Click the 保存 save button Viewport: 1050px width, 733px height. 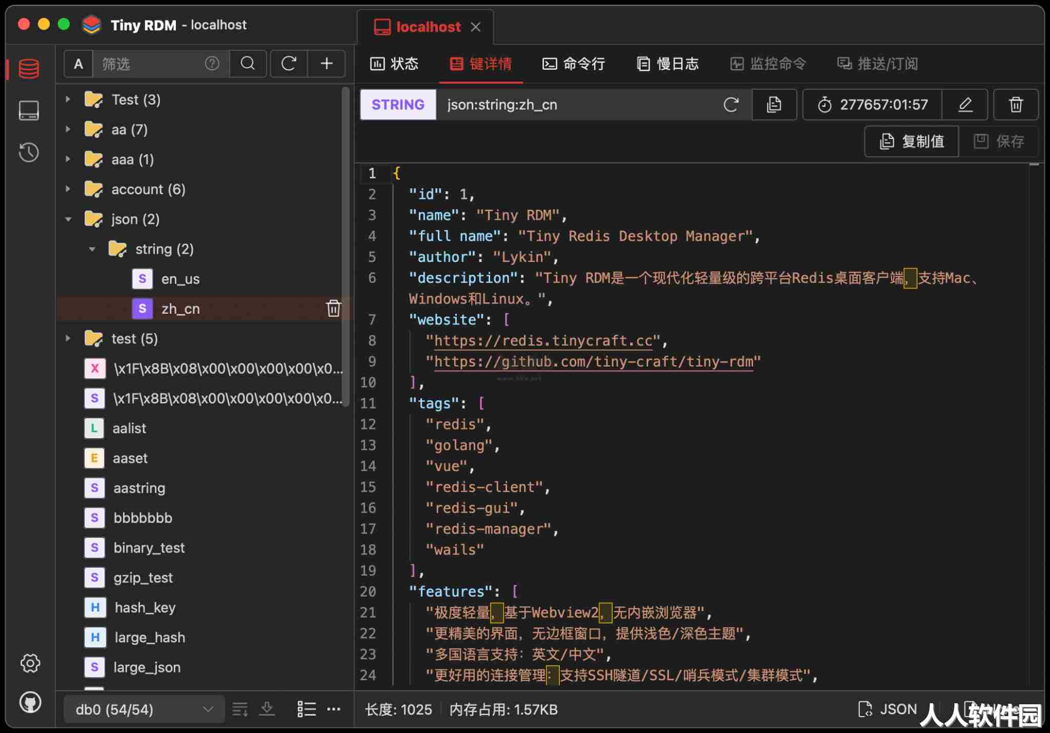pyautogui.click(x=999, y=141)
